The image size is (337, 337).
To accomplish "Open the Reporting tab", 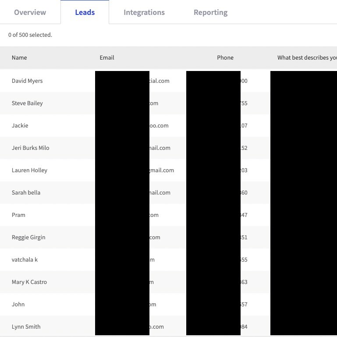I will [211, 12].
